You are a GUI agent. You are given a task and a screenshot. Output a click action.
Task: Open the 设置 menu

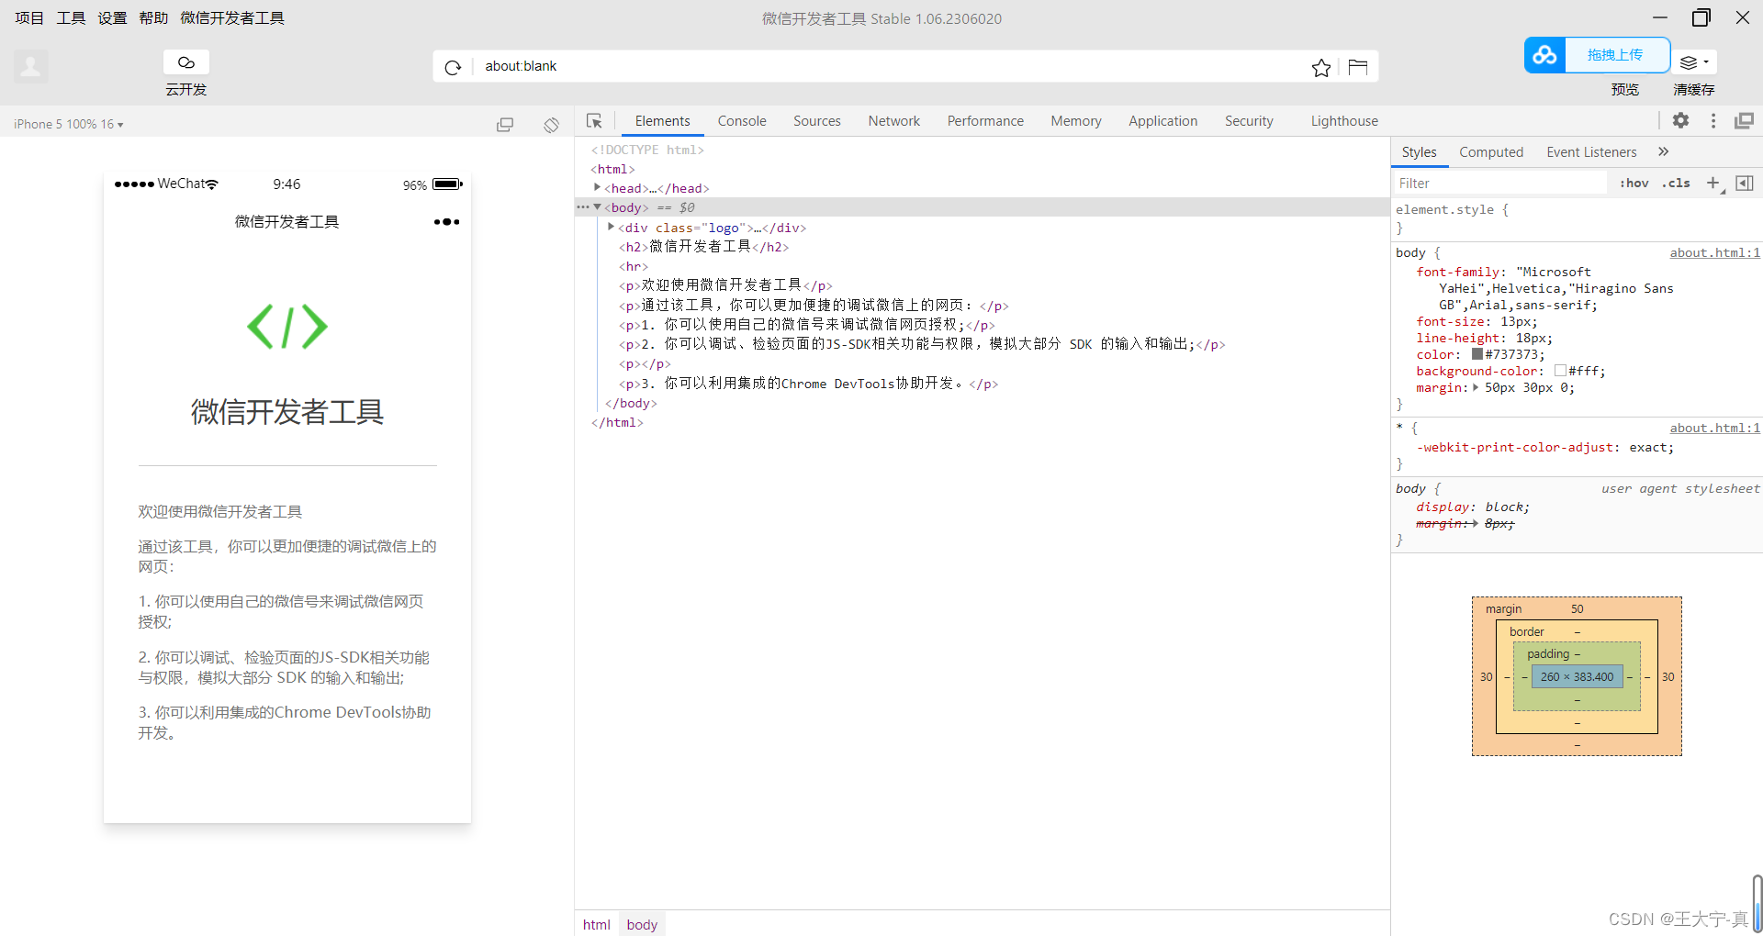[112, 18]
